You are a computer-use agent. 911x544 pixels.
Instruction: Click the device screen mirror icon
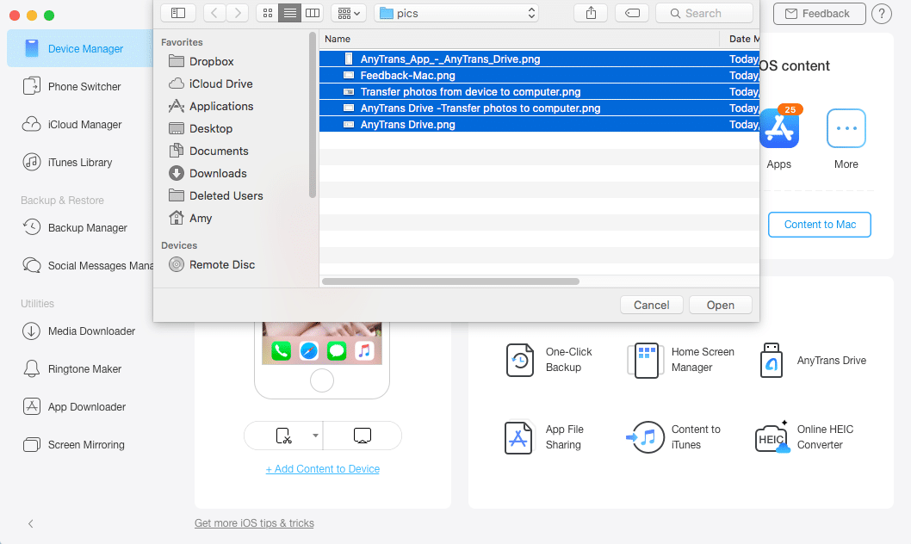(x=363, y=436)
